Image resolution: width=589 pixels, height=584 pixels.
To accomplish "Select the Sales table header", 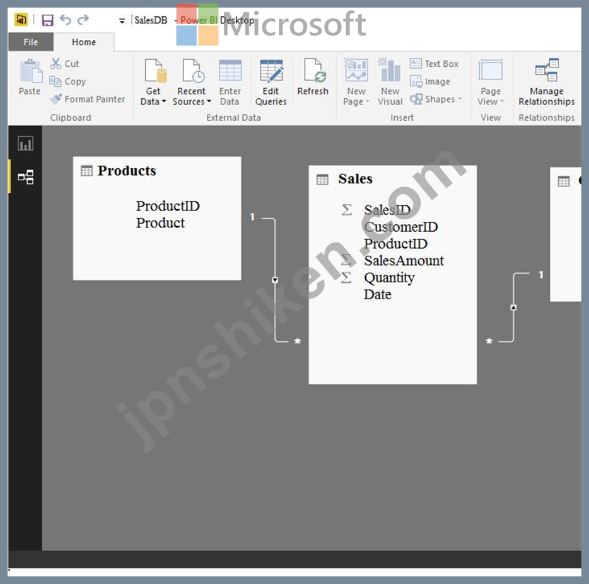I will click(x=355, y=179).
